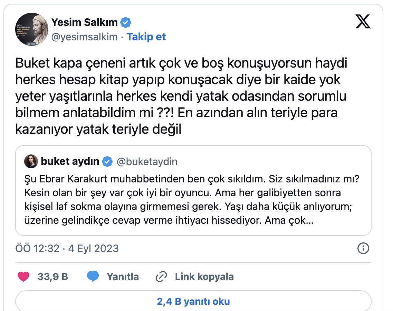Follow the account via Takip et
Screen dimensions: 393x311
146,37
